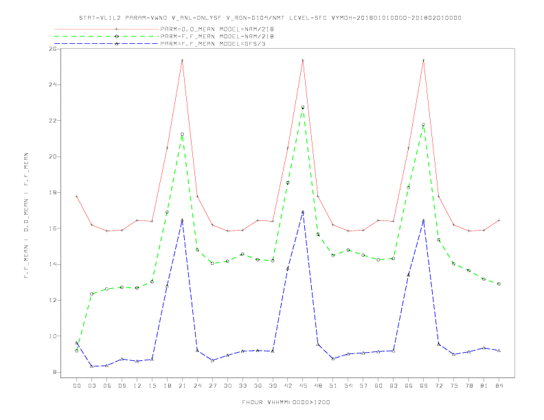The height and width of the screenshot is (420, 544).
Task: Click red line peak marker at hour 21
Action: (x=182, y=60)
